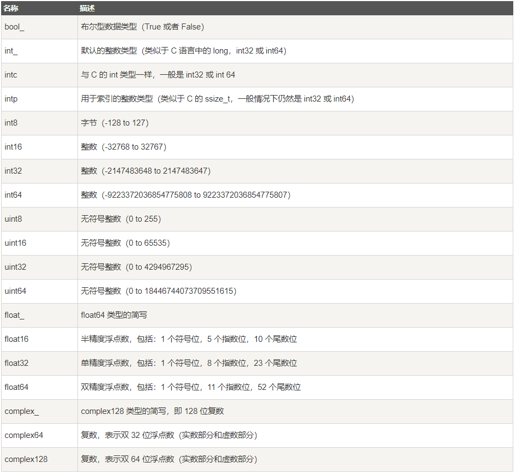This screenshot has width=516, height=474.
Task: Click the 与 C 的 int 类型一样 description
Action: click(x=158, y=75)
